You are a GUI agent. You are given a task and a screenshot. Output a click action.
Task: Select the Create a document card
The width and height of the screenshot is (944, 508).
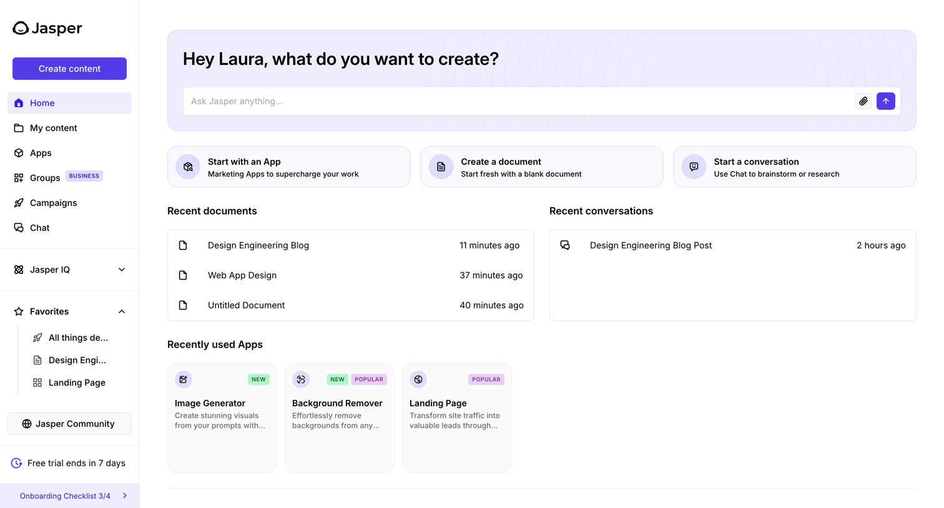coord(542,167)
